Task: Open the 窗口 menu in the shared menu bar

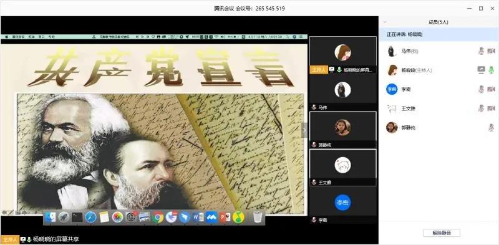Action: 41,37
